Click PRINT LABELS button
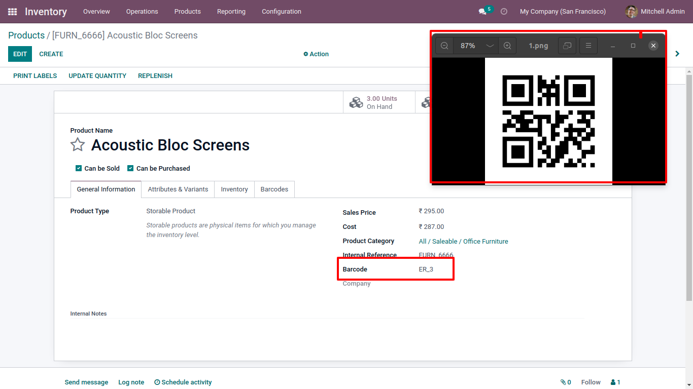693x389 pixels. [x=35, y=76]
